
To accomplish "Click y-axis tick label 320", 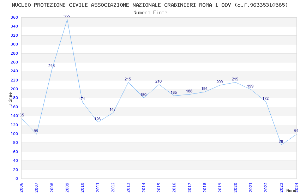I will [x=14, y=35].
